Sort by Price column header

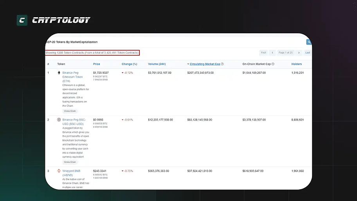pyautogui.click(x=97, y=64)
